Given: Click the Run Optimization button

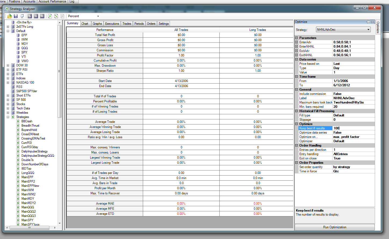Looking at the screenshot, I should [335, 227].
